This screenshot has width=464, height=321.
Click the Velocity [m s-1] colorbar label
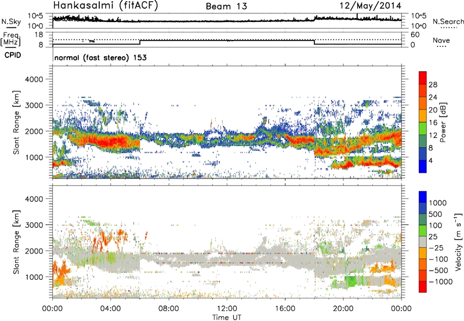click(458, 242)
